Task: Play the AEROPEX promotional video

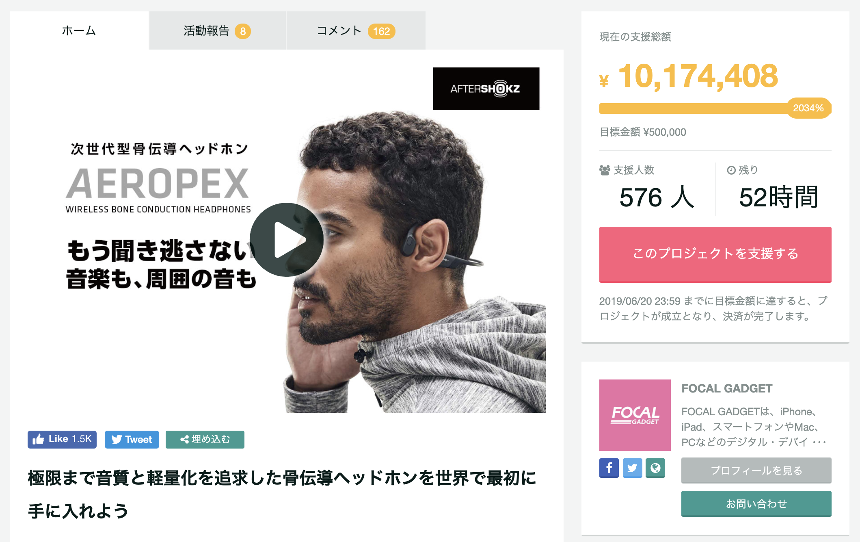Action: [x=286, y=240]
